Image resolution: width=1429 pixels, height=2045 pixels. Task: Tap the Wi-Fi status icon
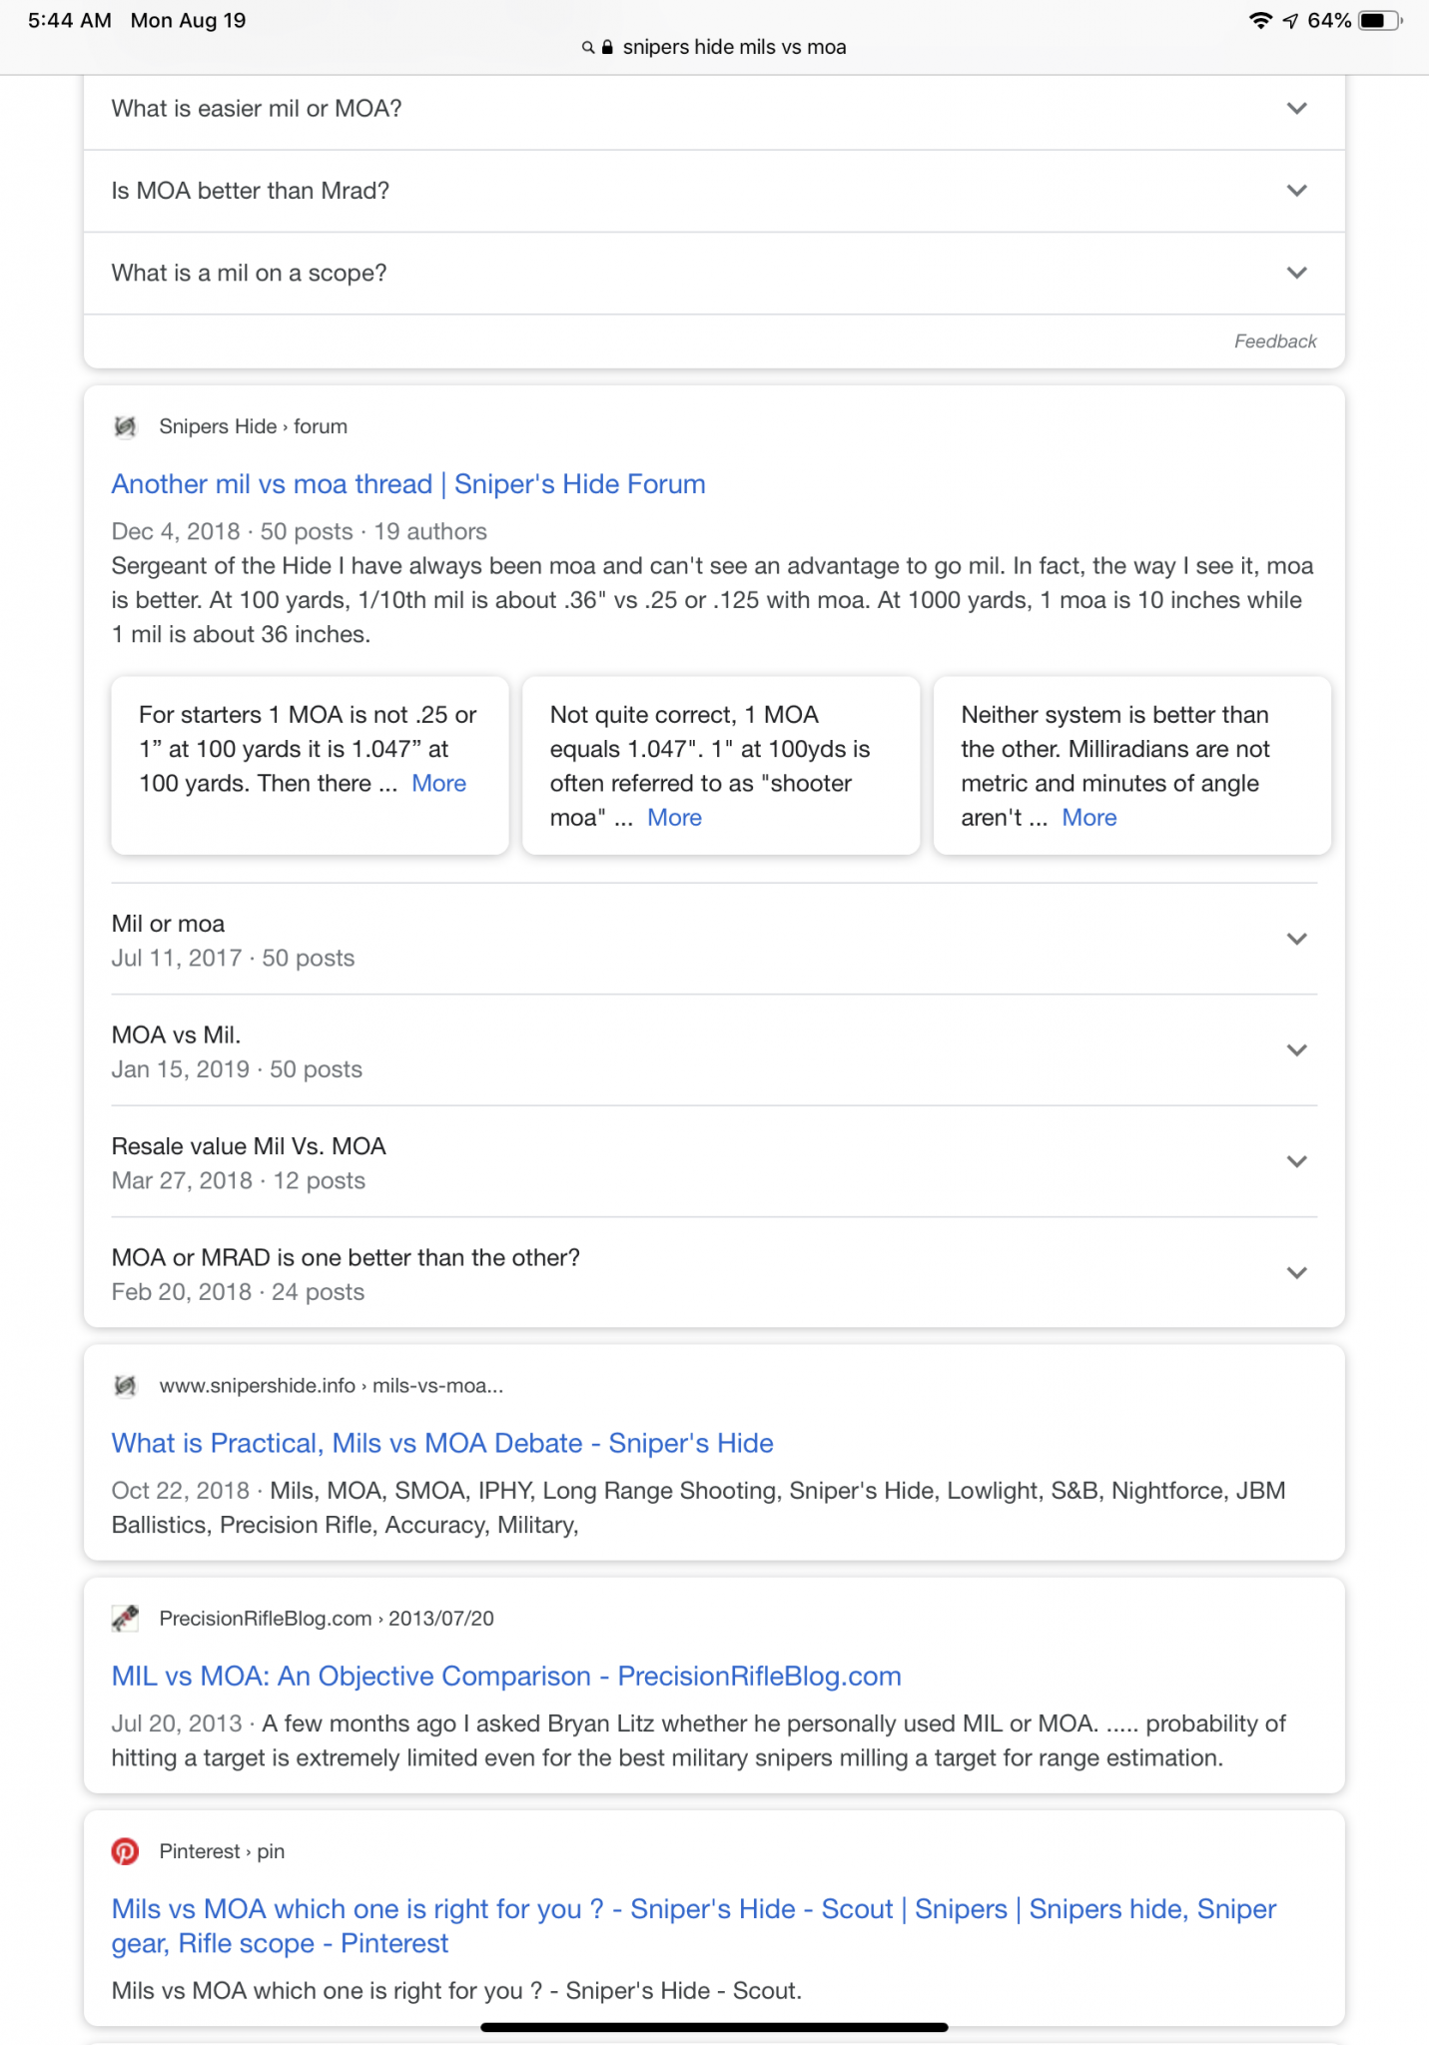click(1261, 21)
